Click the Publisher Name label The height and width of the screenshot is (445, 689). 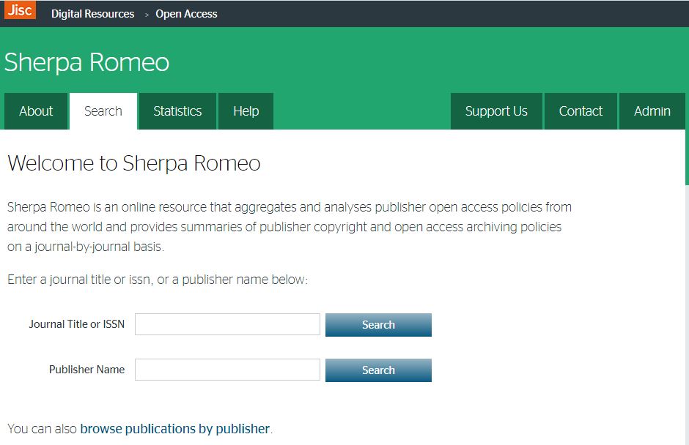[x=87, y=370]
